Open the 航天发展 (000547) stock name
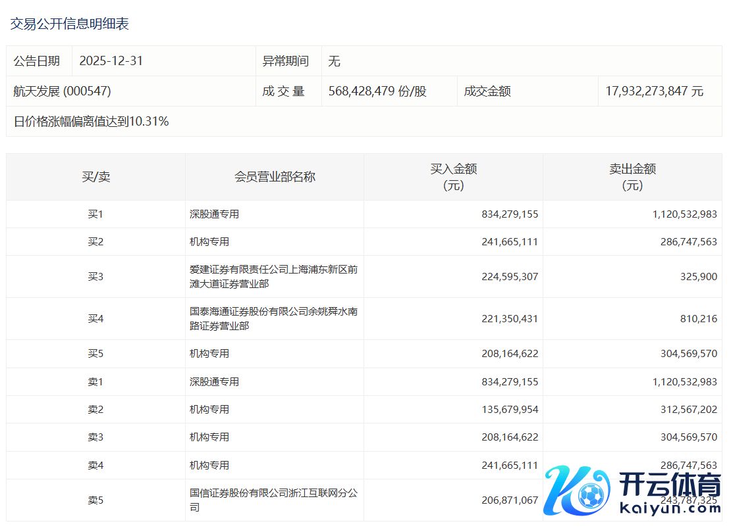This screenshot has width=731, height=530. coord(62,91)
